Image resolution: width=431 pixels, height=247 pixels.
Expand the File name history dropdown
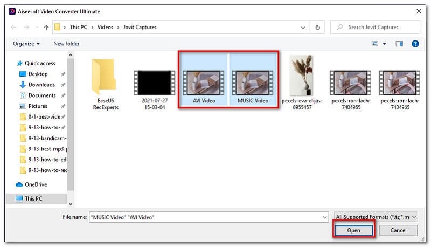[324, 217]
